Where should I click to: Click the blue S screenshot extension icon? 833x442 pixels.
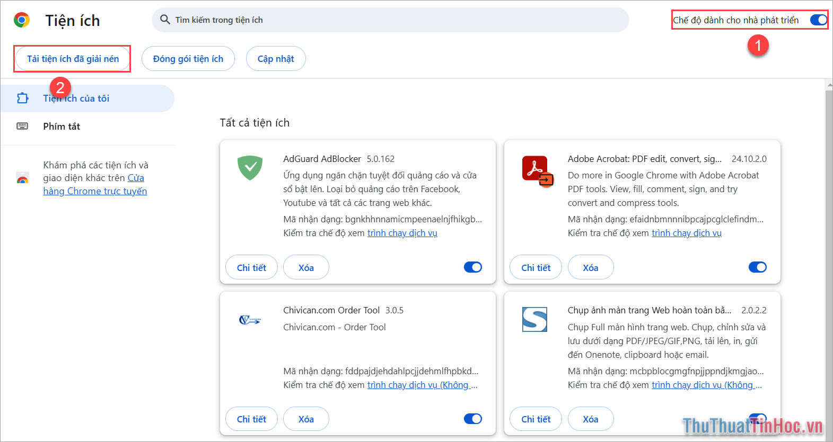pyautogui.click(x=534, y=320)
